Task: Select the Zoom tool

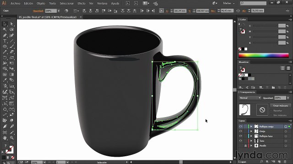Action: coord(11,138)
